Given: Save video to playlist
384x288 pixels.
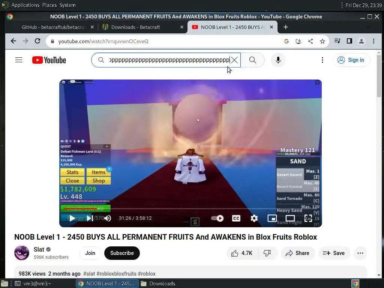Looking at the screenshot, I should click(x=334, y=253).
